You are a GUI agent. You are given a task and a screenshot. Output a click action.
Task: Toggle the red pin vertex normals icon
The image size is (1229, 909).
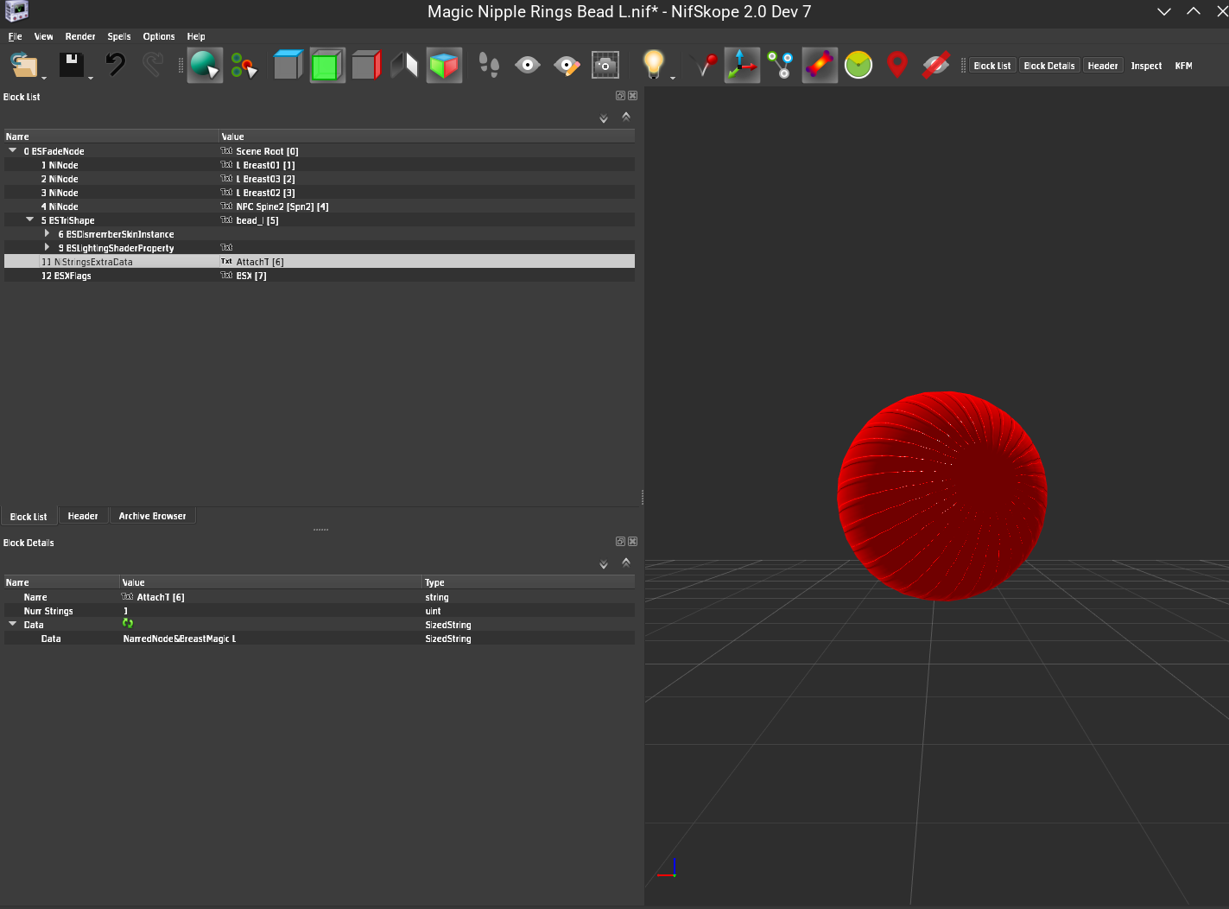705,66
